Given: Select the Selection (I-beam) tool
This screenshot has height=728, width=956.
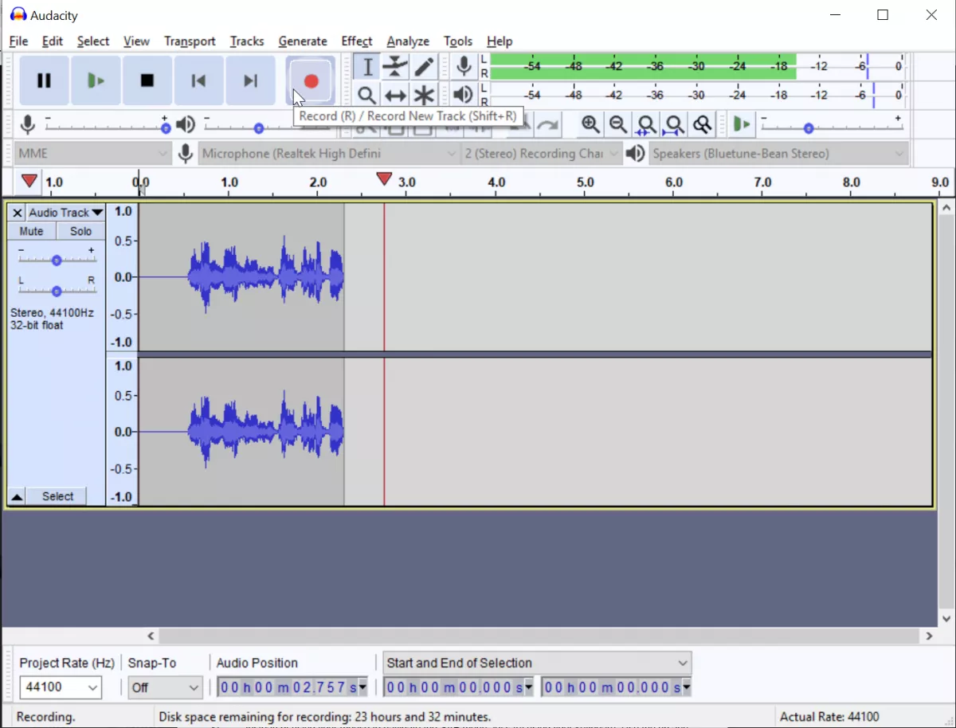Looking at the screenshot, I should pos(366,68).
